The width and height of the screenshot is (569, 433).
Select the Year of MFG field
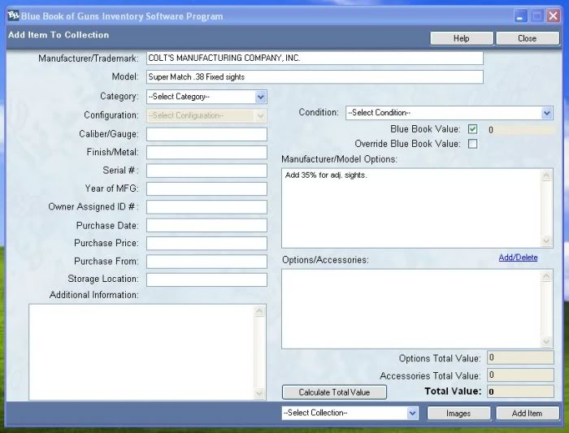point(206,189)
